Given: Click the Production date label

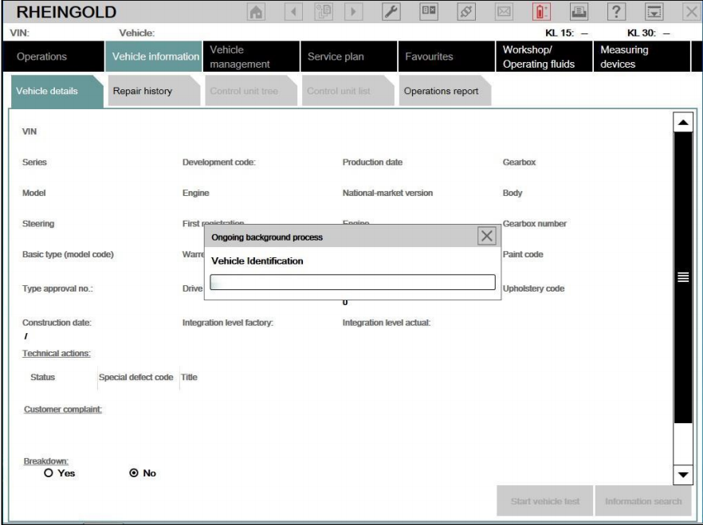Looking at the screenshot, I should (x=372, y=163).
